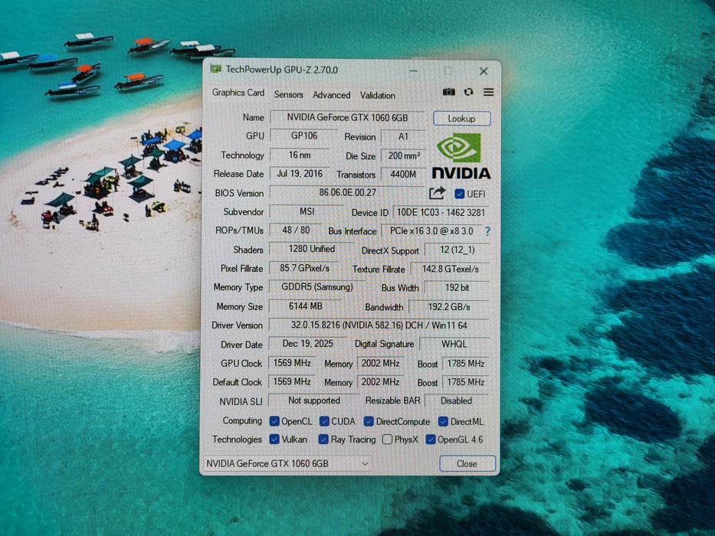Image resolution: width=715 pixels, height=536 pixels.
Task: Click the Shaders value 1280 Unified
Action: coord(312,249)
